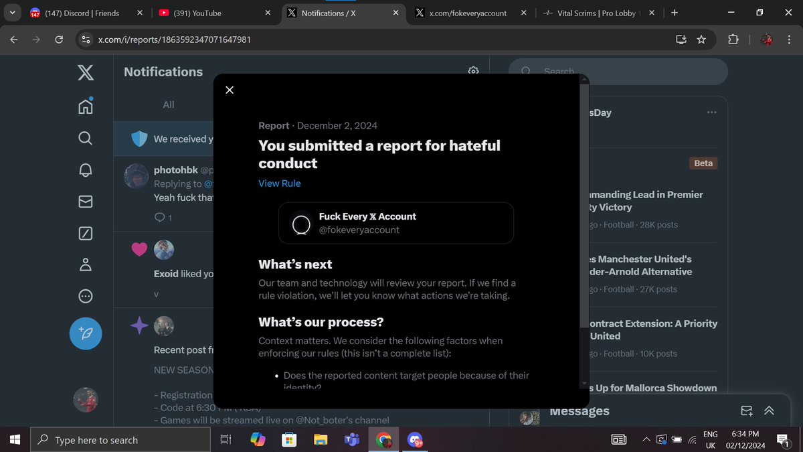Viewport: 803px width, 452px height.
Task: Close the Notifications / X browser tab
Action: pyautogui.click(x=396, y=13)
